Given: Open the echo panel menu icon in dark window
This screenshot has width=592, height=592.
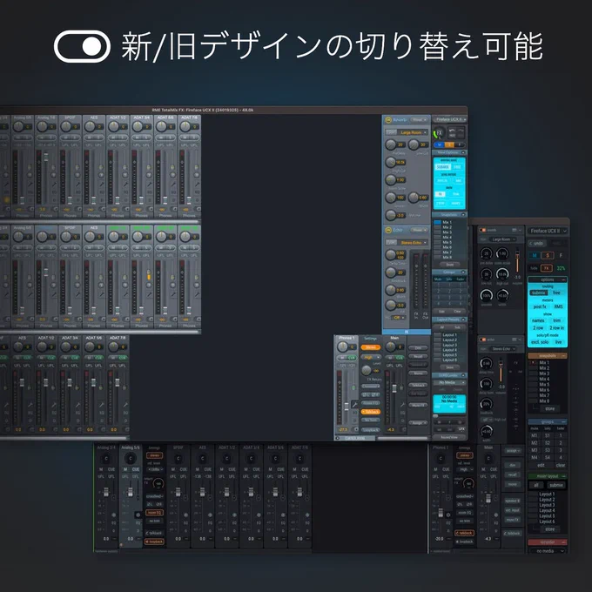Looking at the screenshot, I should [x=514, y=340].
